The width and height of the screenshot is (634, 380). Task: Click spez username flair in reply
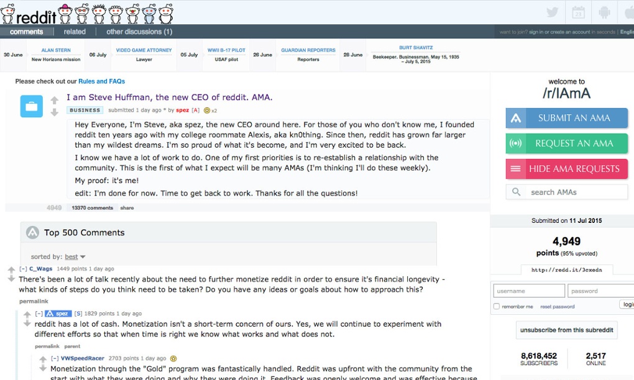pyautogui.click(x=58, y=314)
